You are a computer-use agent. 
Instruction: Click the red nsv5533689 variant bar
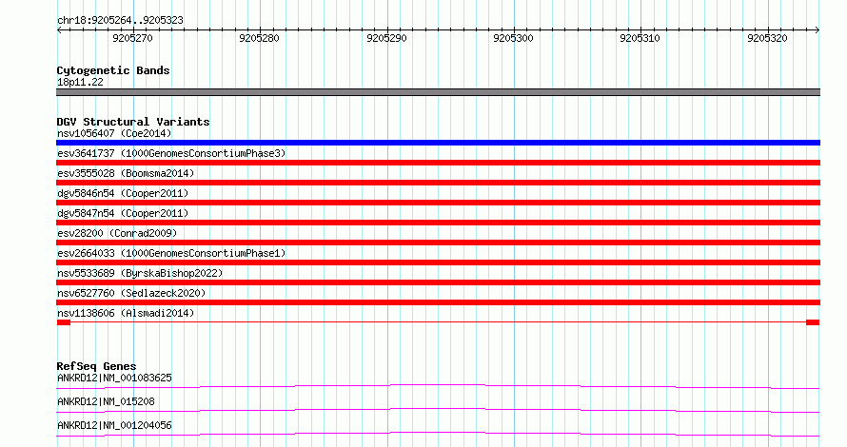(438, 282)
